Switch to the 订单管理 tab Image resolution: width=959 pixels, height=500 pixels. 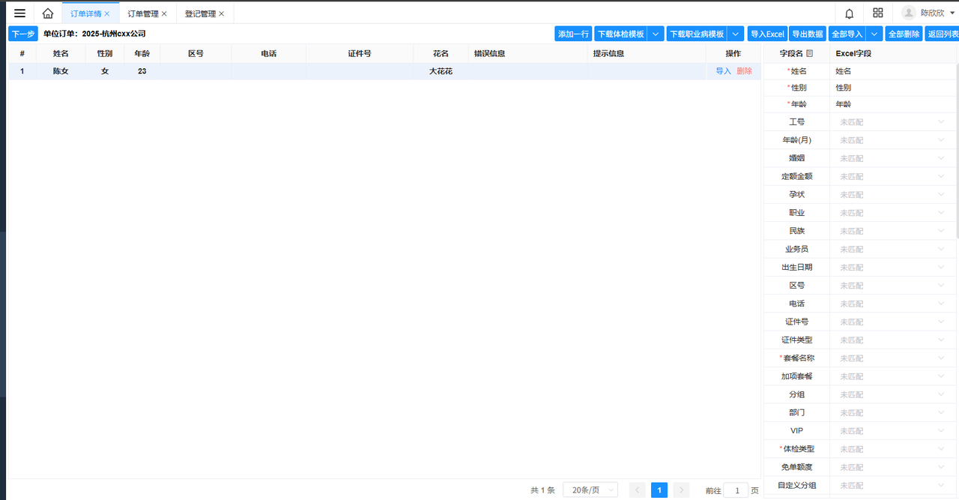pyautogui.click(x=143, y=14)
